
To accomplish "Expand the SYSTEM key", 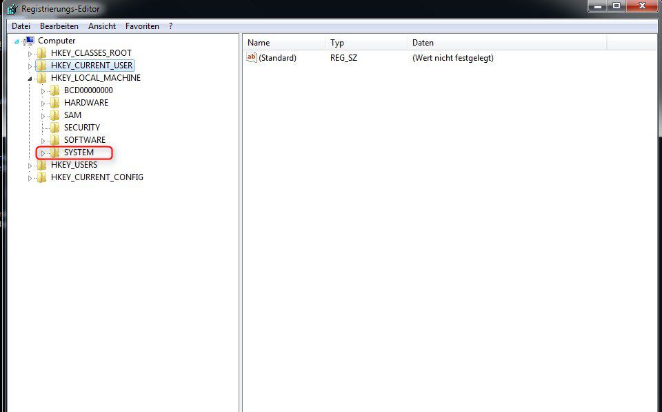I will [x=42, y=153].
